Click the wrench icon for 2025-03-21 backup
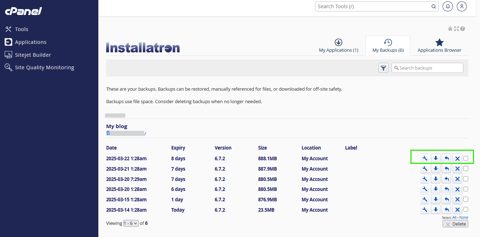Viewport: 480px width, 237px height. (x=425, y=169)
